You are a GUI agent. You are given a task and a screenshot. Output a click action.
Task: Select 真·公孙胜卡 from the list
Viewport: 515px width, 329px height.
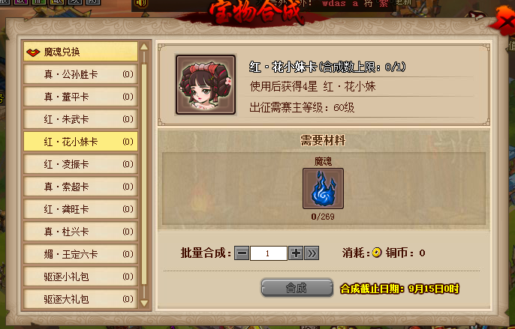(x=80, y=74)
